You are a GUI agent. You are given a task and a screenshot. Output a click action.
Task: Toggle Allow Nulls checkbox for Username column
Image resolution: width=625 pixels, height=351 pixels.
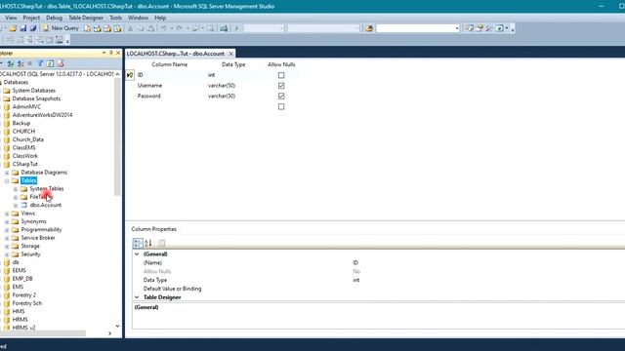tap(281, 86)
